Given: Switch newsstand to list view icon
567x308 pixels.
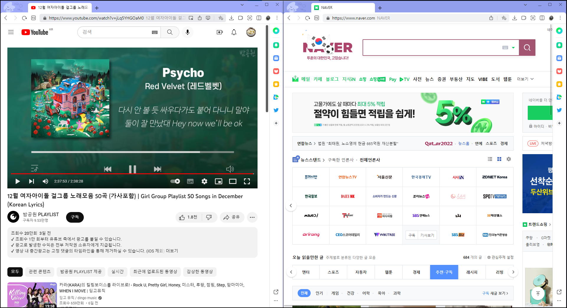Looking at the screenshot, I should (490, 159).
